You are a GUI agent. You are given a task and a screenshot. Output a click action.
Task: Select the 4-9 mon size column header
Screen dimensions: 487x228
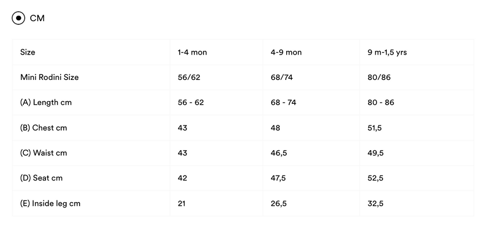tap(286, 52)
